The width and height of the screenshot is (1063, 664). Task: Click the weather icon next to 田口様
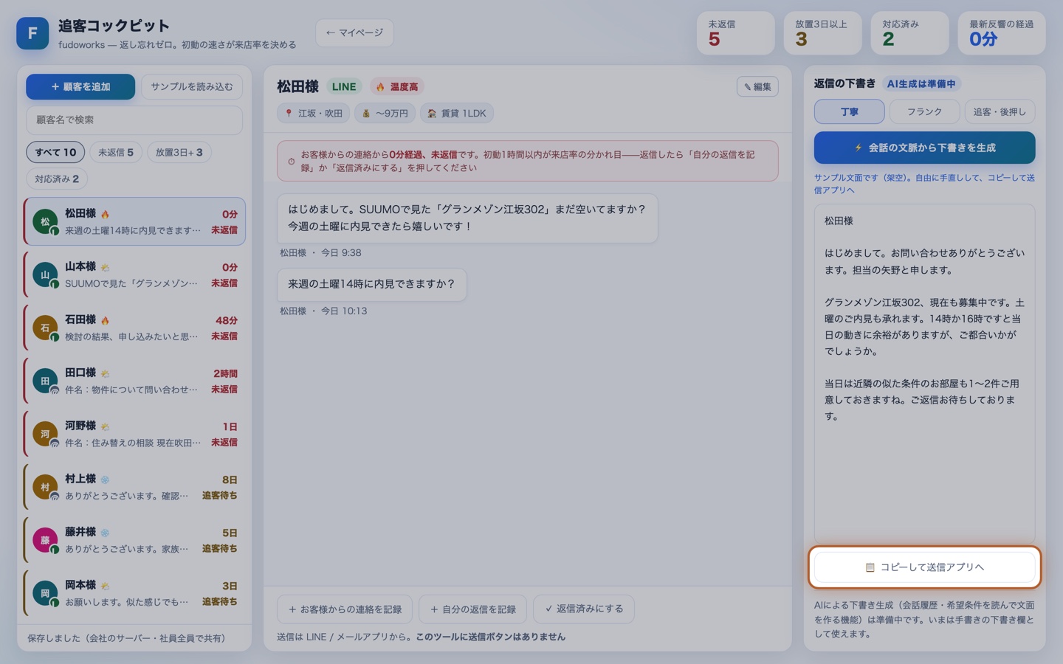click(x=105, y=373)
